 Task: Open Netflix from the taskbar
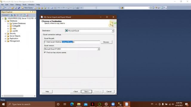click(x=93, y=104)
